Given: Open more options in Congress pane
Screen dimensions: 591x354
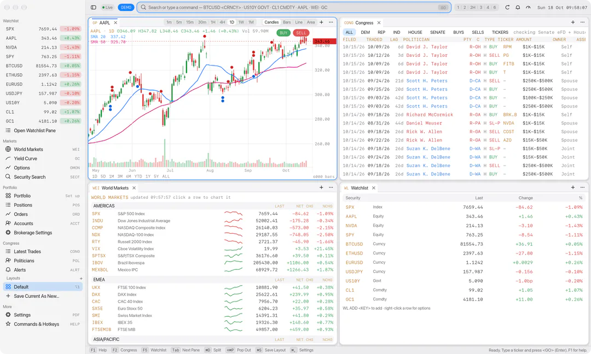Looking at the screenshot, I should (x=582, y=22).
